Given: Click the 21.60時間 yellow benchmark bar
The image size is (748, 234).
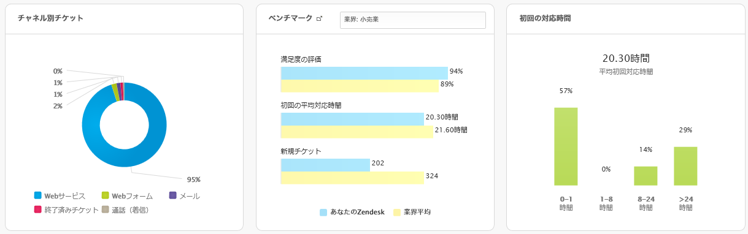Looking at the screenshot, I should [x=357, y=132].
